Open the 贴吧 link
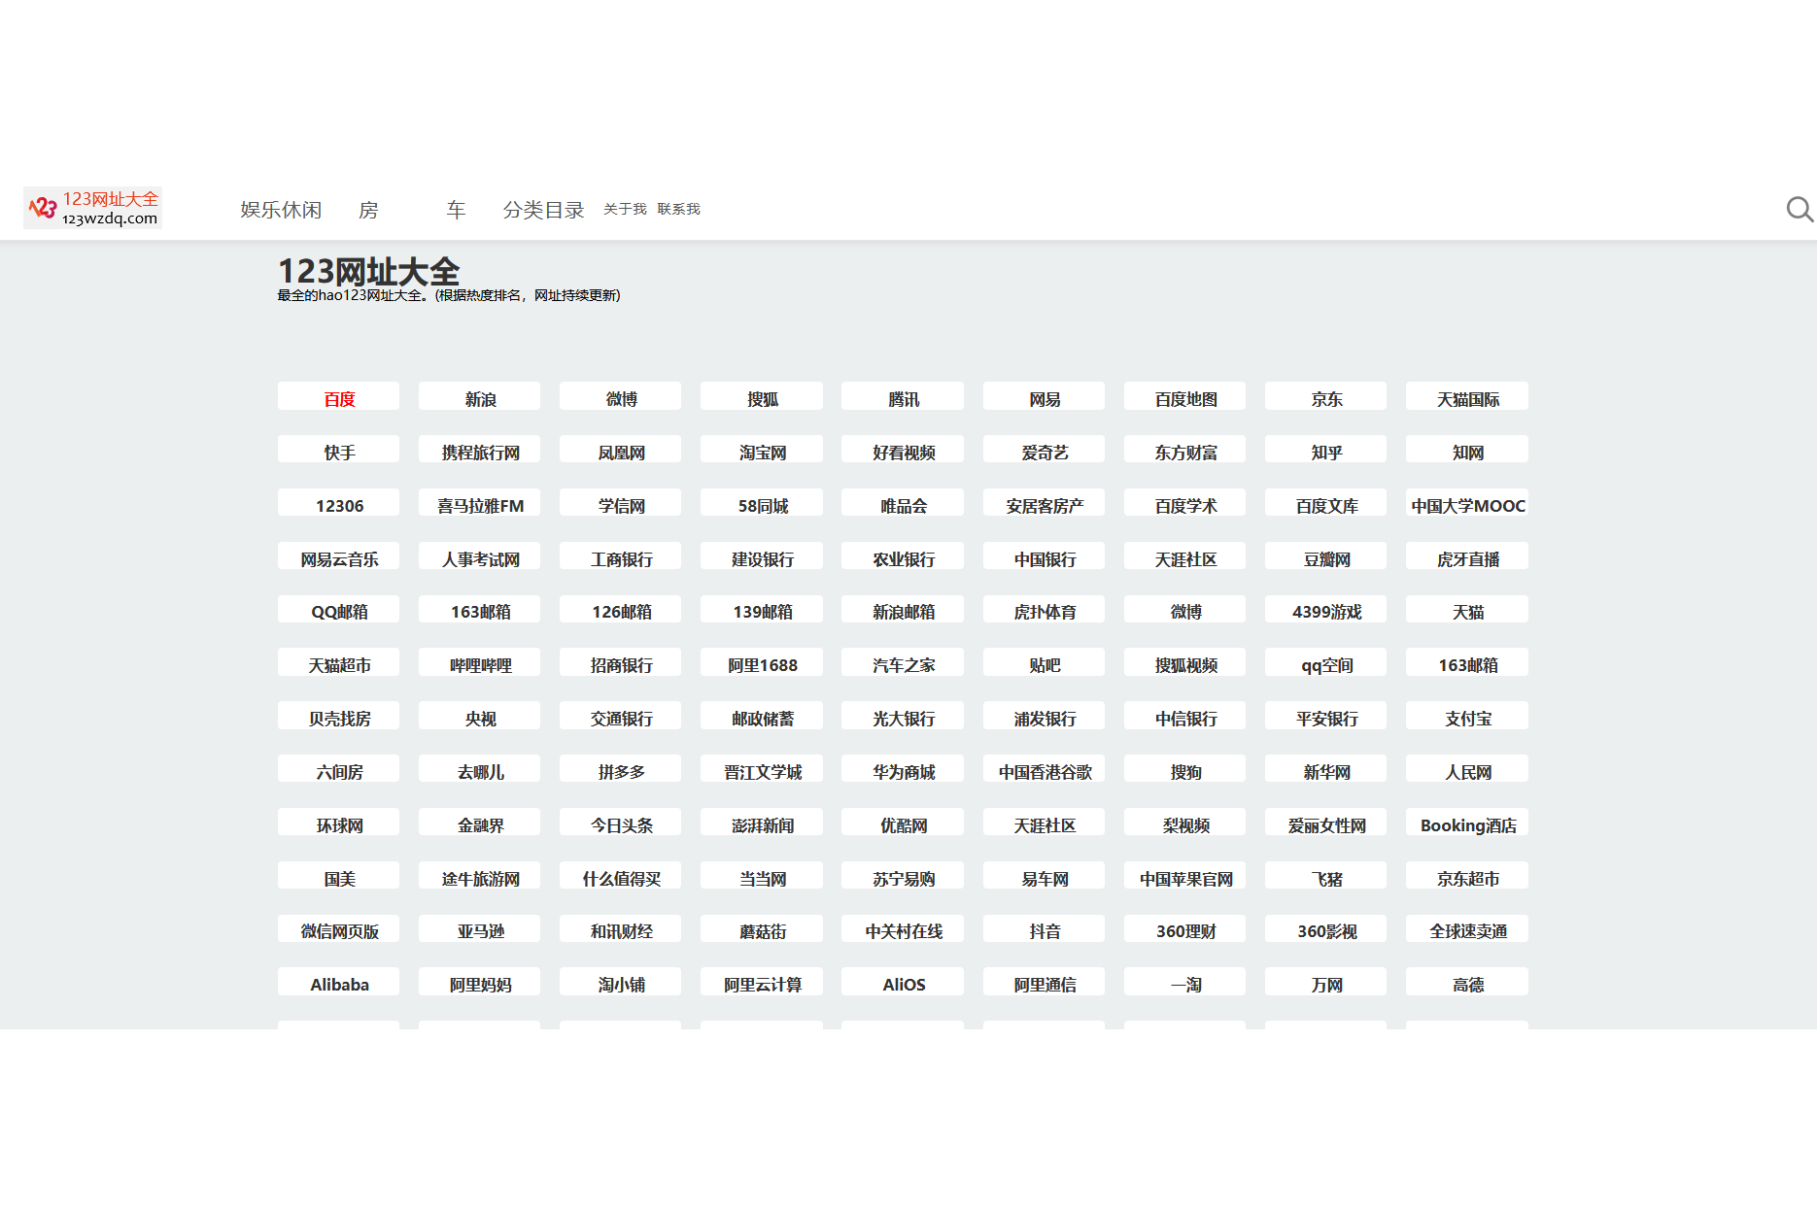The width and height of the screenshot is (1817, 1210). pos(1045,664)
